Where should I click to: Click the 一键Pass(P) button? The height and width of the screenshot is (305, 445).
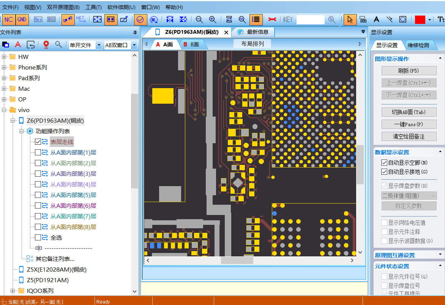[409, 124]
